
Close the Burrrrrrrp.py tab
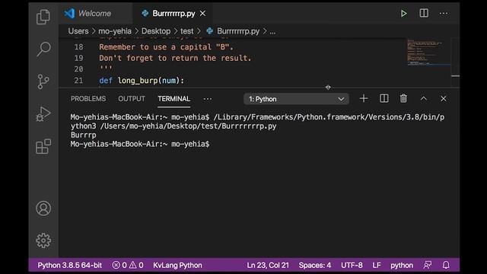[x=202, y=14]
